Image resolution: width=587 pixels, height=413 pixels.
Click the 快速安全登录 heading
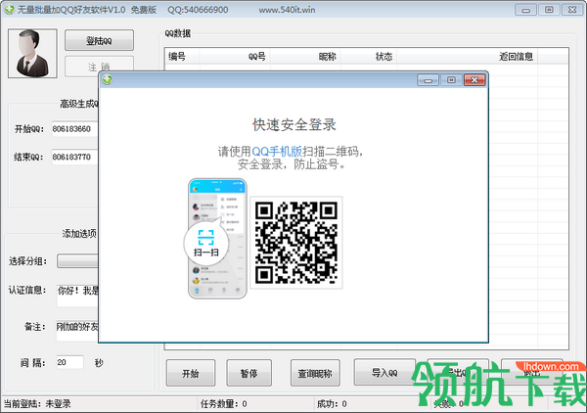pyautogui.click(x=294, y=124)
